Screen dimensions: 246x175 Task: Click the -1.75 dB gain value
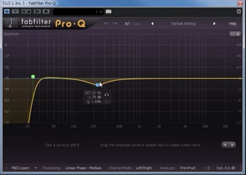coord(94,97)
